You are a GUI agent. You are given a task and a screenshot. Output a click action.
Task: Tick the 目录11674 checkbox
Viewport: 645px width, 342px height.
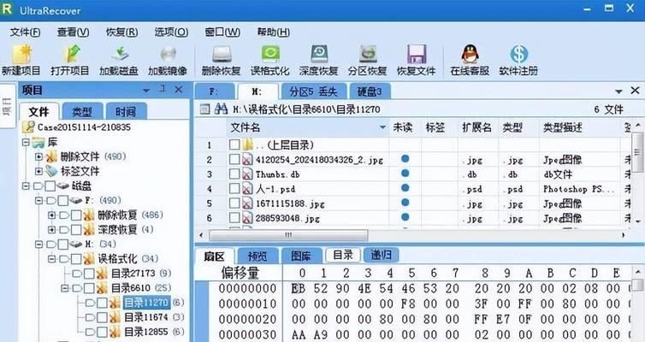click(103, 317)
